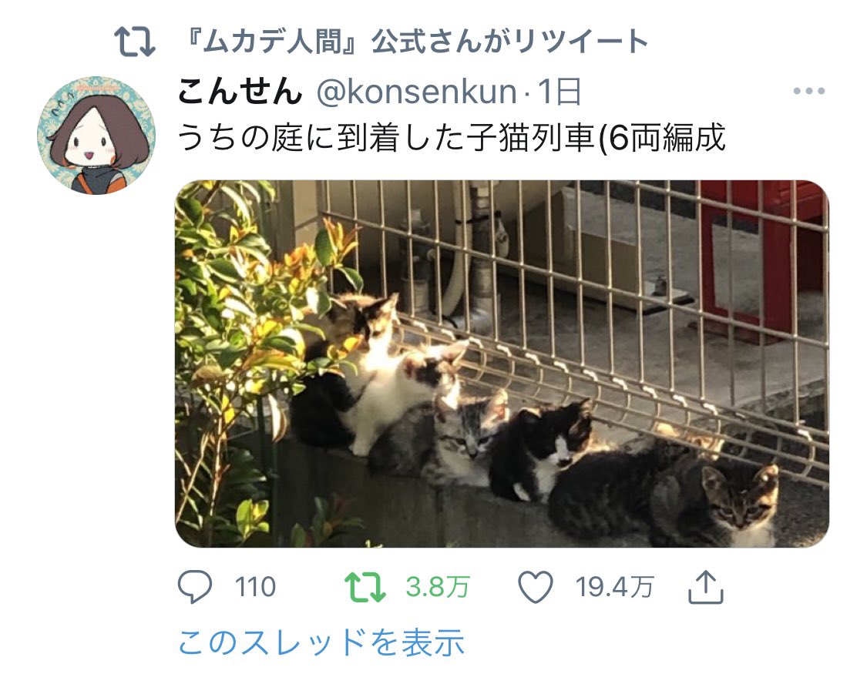Click the 110 reply count
867x674 pixels.
click(x=255, y=587)
